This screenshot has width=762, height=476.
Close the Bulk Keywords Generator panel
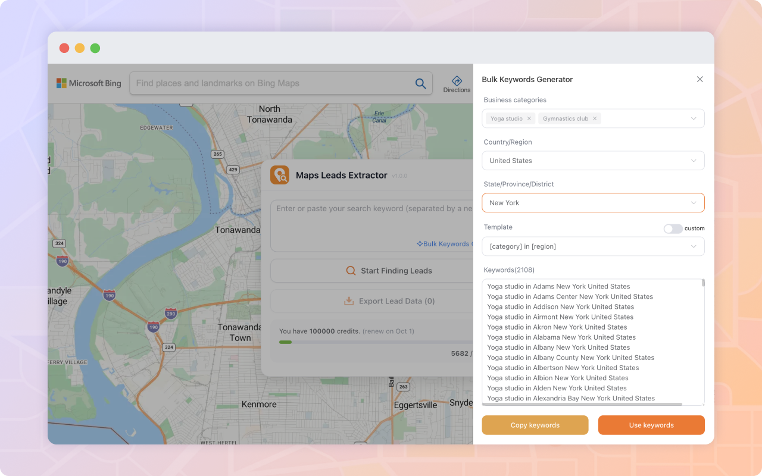coord(700,79)
